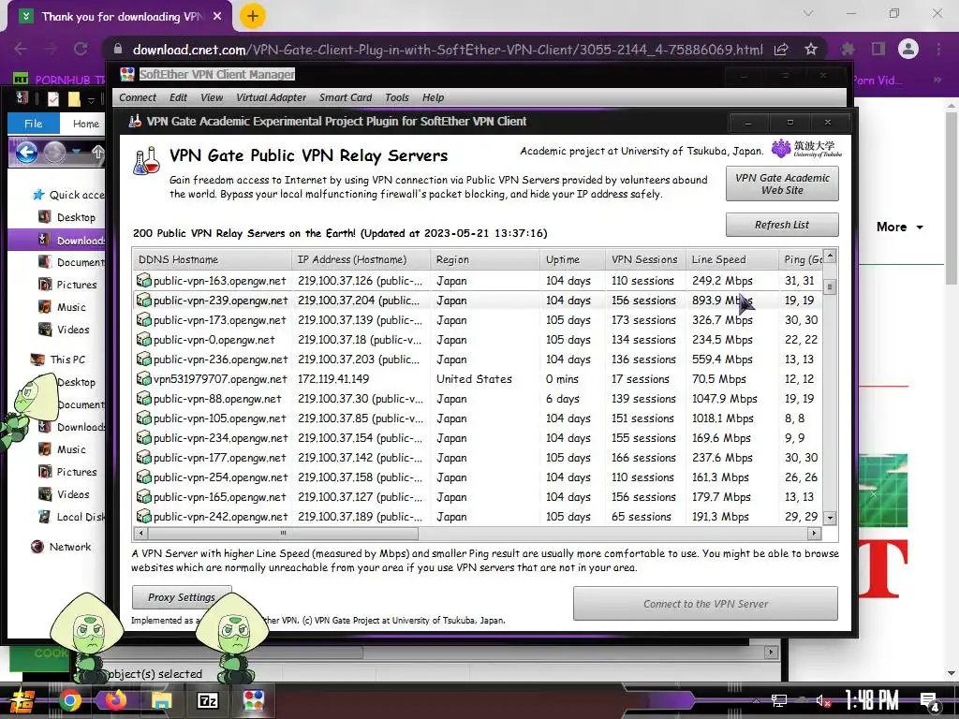
Task: Bookmark this page with the star icon
Action: pyautogui.click(x=811, y=49)
